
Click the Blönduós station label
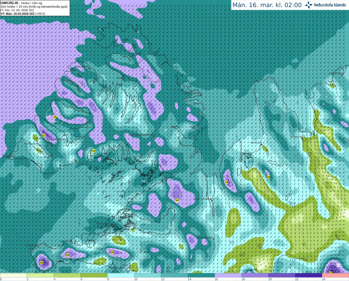256,143
